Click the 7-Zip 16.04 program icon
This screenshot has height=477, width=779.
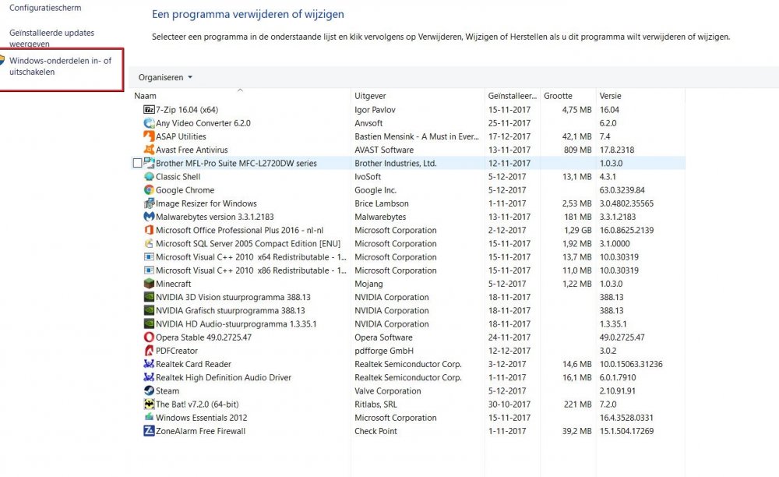click(149, 109)
